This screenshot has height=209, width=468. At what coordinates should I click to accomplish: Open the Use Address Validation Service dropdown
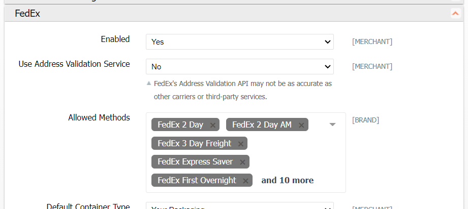(239, 66)
